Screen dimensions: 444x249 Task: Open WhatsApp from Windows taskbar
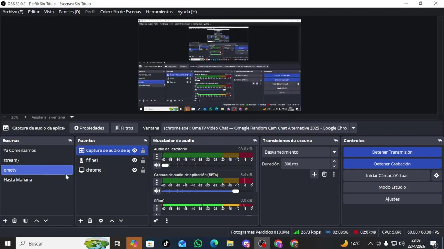tap(198, 243)
